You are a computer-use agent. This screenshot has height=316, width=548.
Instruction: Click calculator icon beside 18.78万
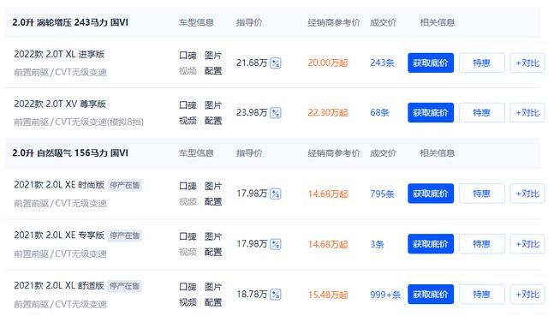click(x=276, y=295)
